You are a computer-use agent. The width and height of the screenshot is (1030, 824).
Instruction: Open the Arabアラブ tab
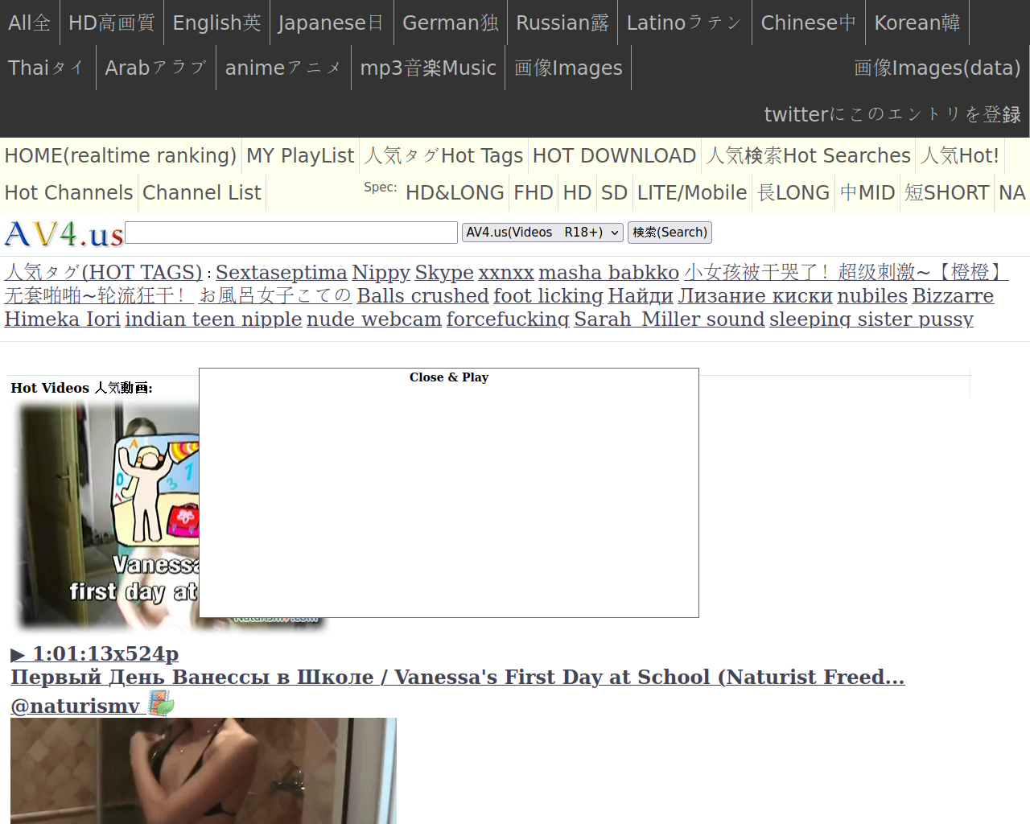(156, 68)
